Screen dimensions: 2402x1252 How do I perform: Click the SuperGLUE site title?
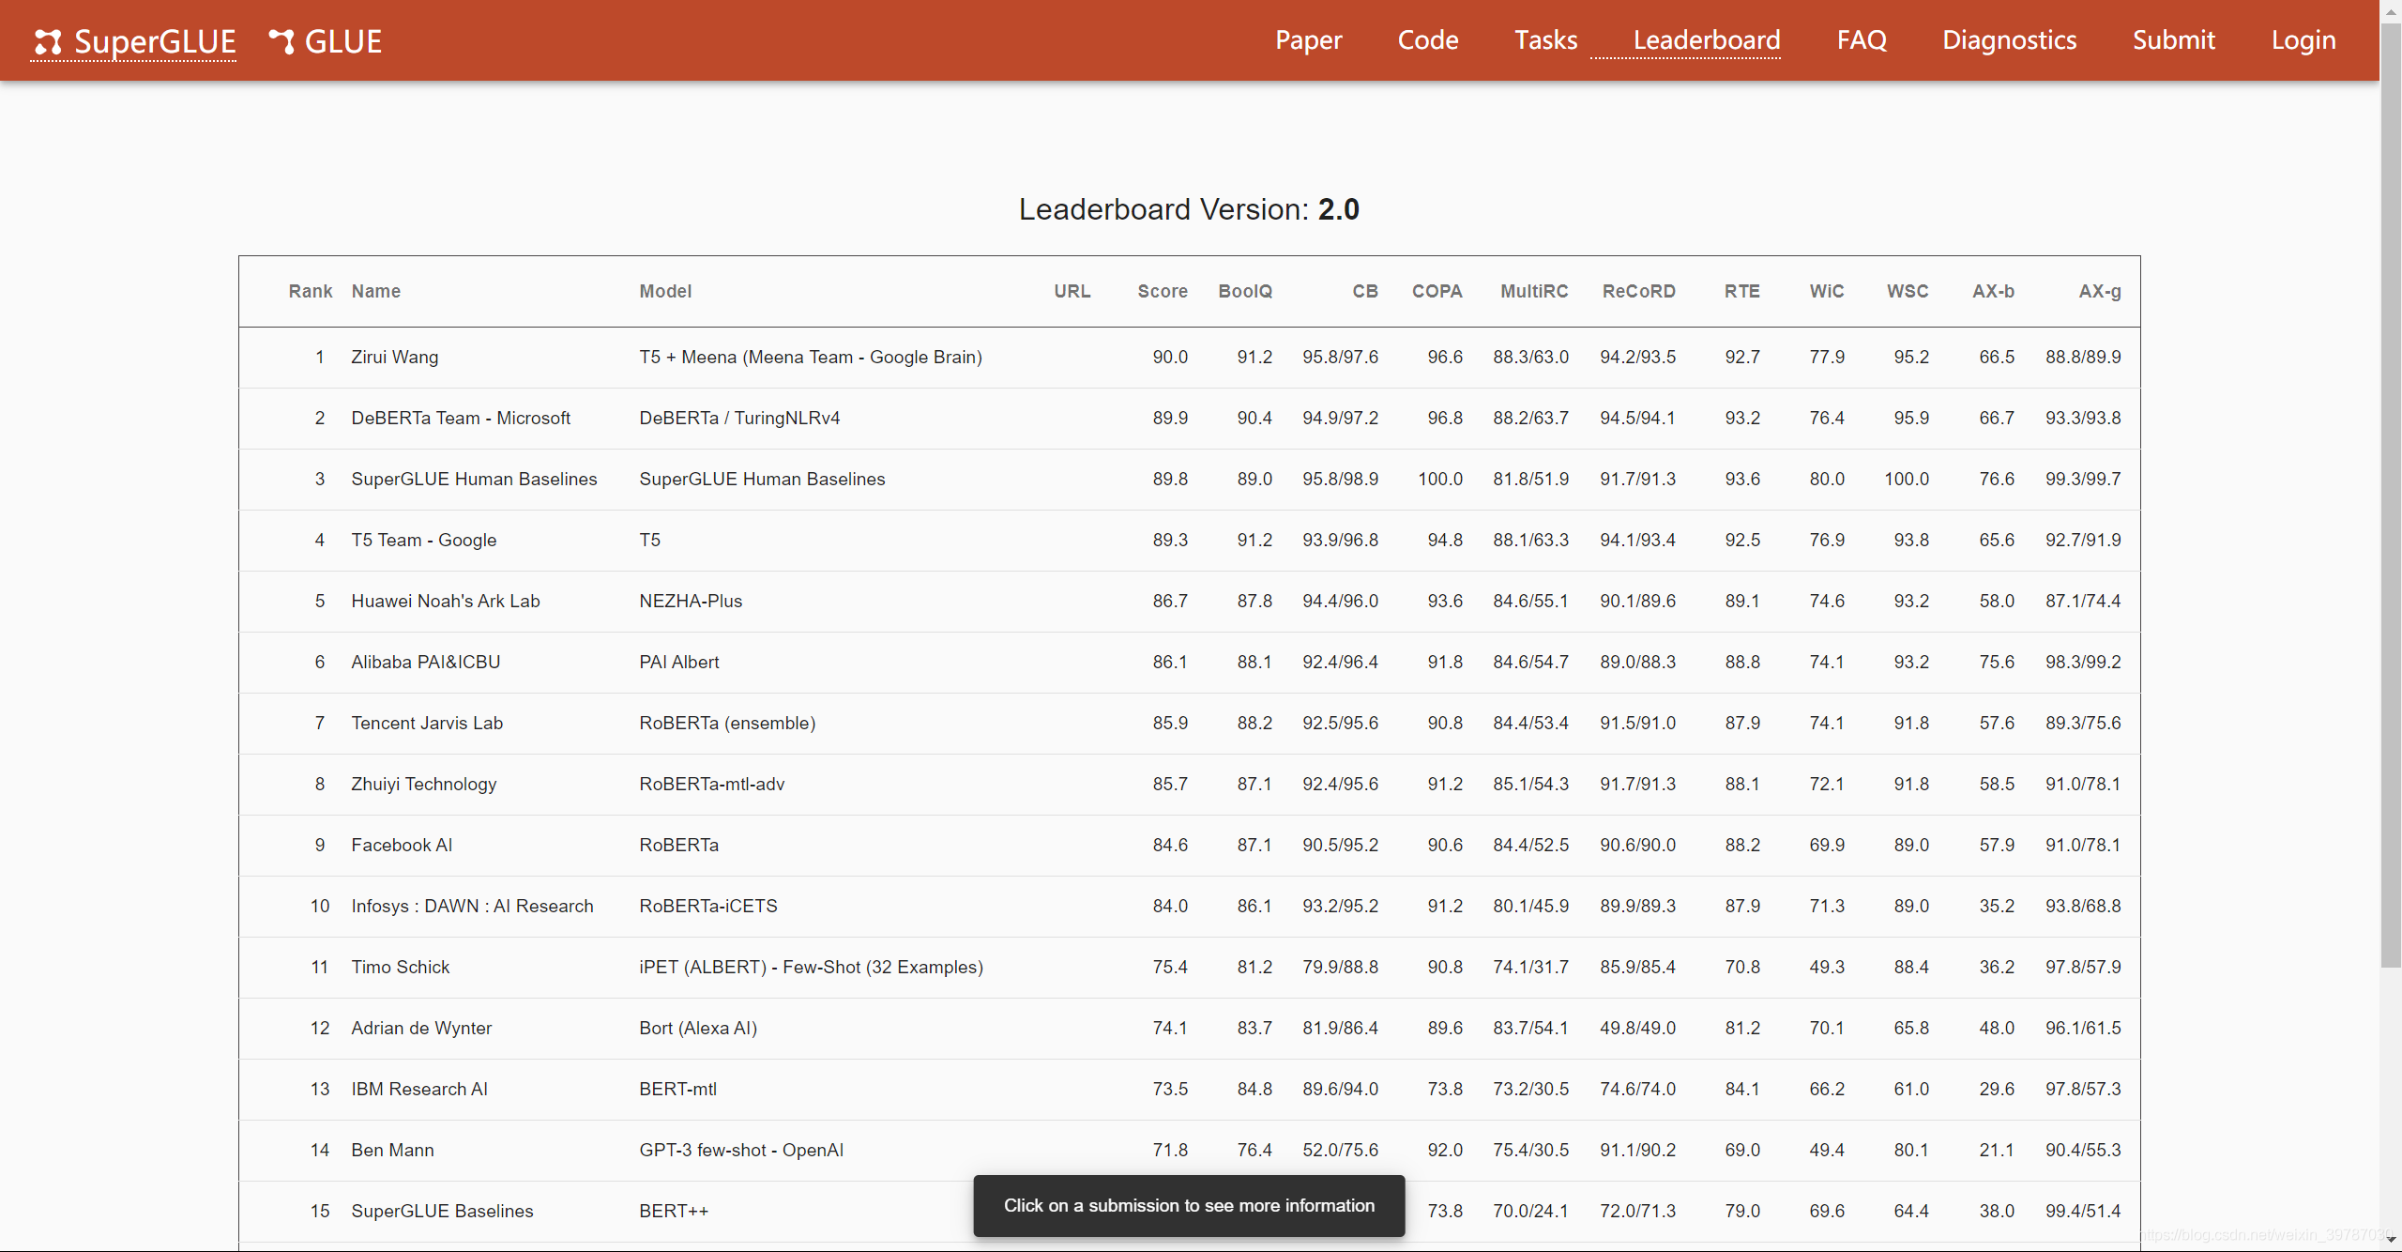[155, 41]
